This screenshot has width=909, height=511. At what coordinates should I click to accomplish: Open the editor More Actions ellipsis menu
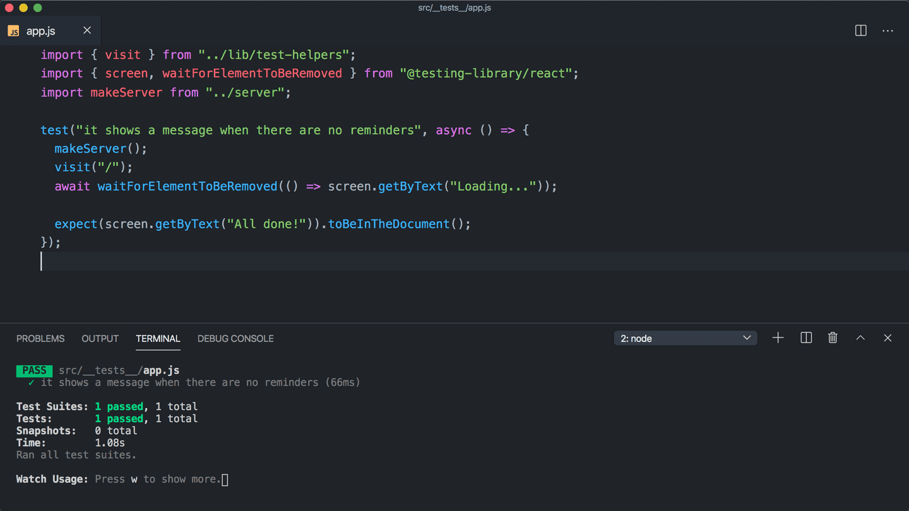(x=888, y=31)
